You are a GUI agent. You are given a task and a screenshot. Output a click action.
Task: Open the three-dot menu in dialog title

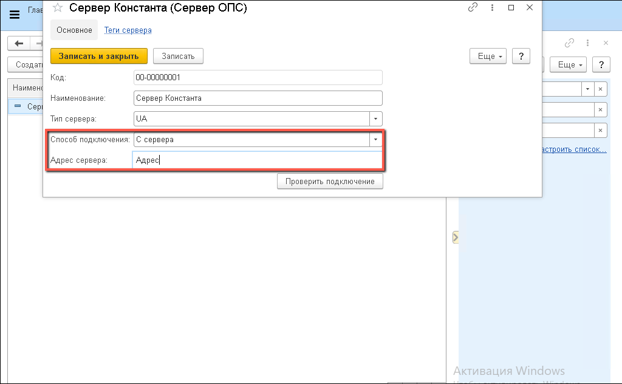pyautogui.click(x=491, y=8)
